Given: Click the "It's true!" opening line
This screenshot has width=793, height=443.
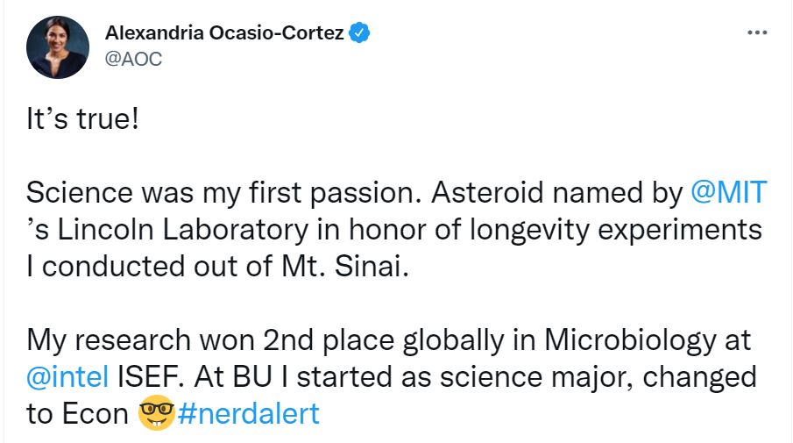Looking at the screenshot, I should 82,118.
